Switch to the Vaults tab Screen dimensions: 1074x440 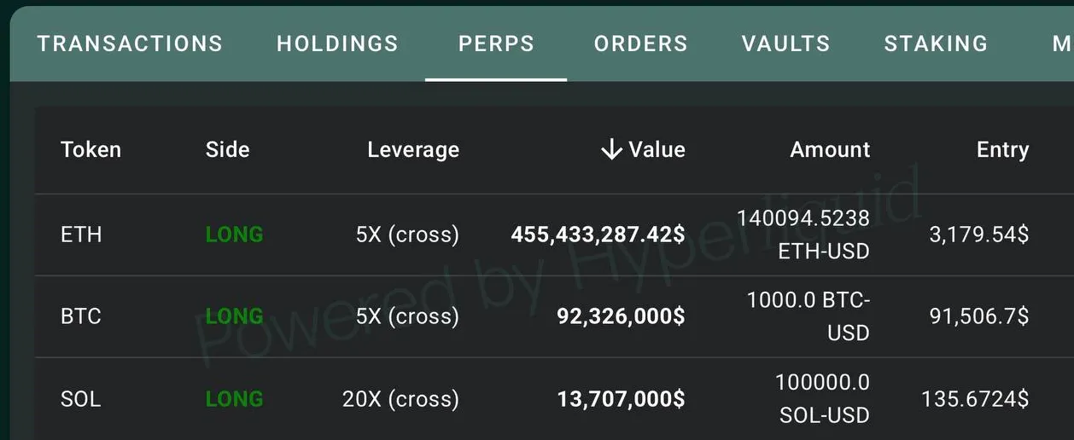(785, 43)
